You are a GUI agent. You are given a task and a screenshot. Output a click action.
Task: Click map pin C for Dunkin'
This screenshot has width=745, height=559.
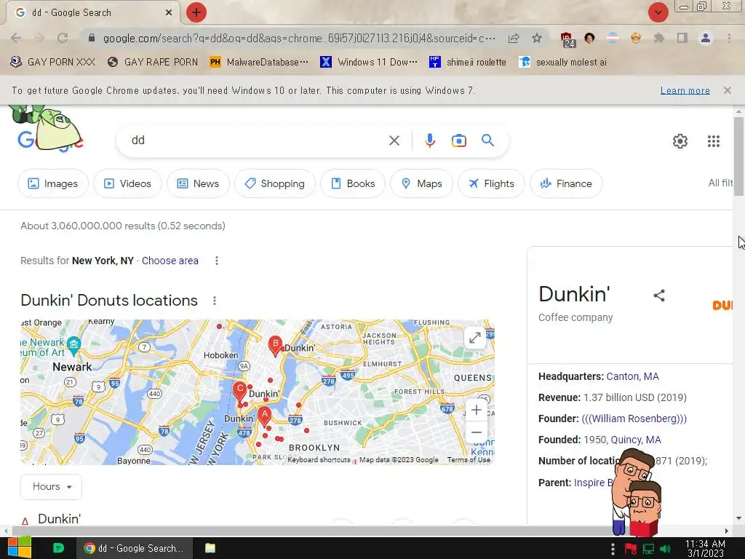239,391
